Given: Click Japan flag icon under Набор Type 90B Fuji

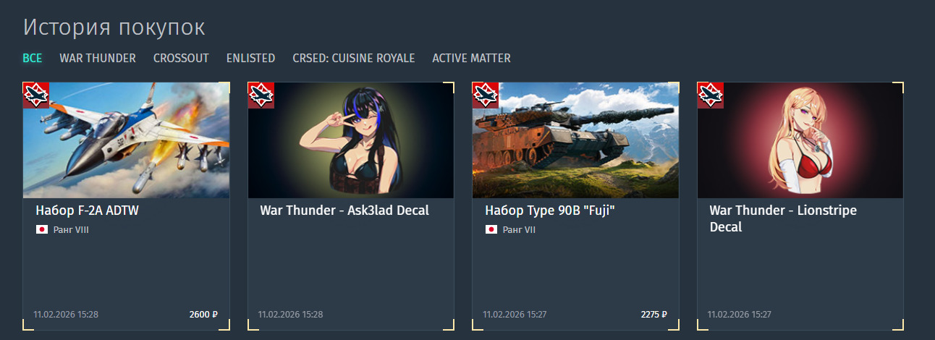Looking at the screenshot, I should click(x=491, y=229).
